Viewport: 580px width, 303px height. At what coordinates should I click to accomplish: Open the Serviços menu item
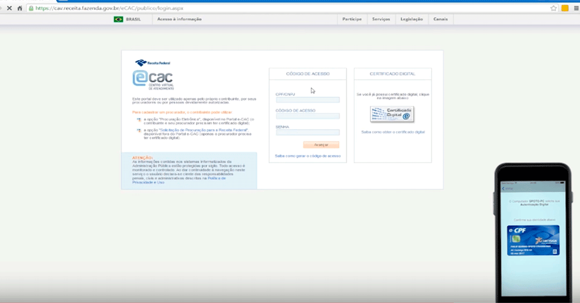(381, 19)
